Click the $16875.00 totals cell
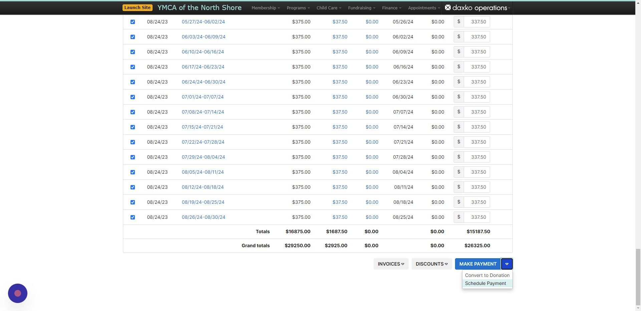Viewport: 641px width, 311px height. (x=298, y=231)
